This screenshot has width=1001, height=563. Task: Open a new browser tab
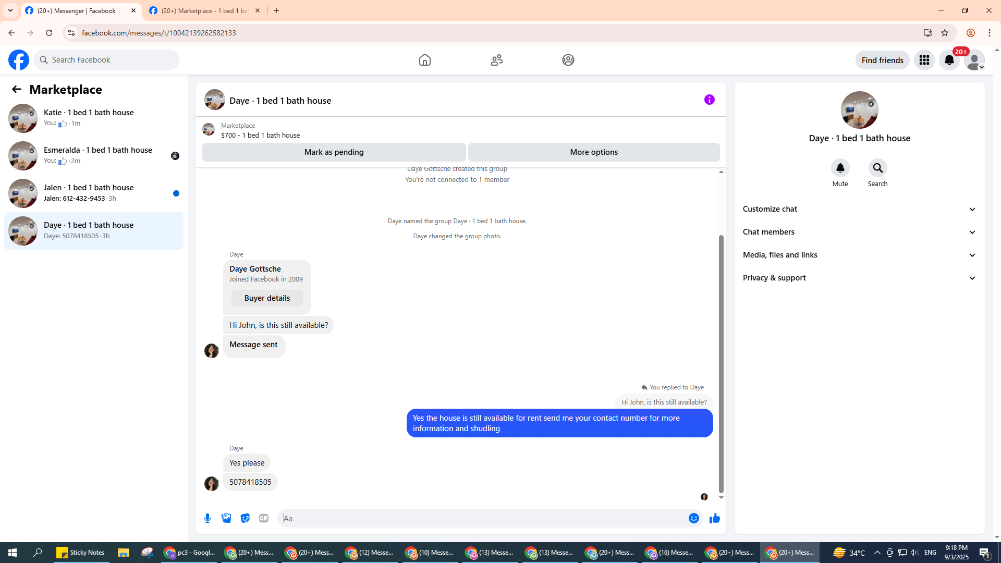click(x=276, y=10)
